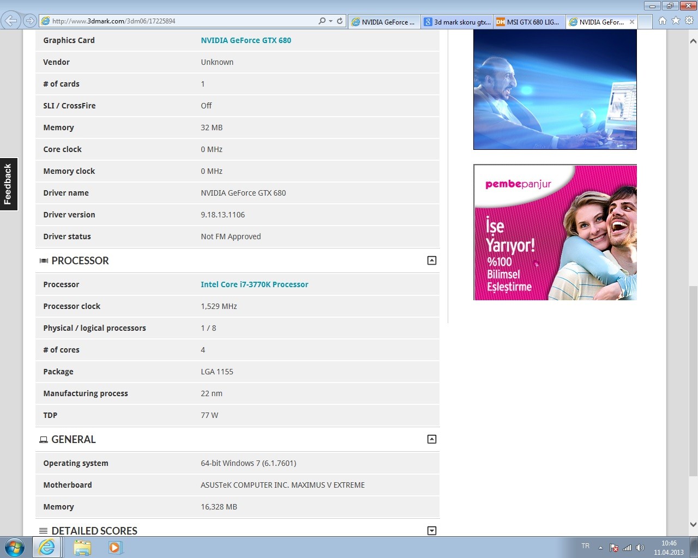Click Internet Explorer taskbar icon
698x558 pixels.
47,547
